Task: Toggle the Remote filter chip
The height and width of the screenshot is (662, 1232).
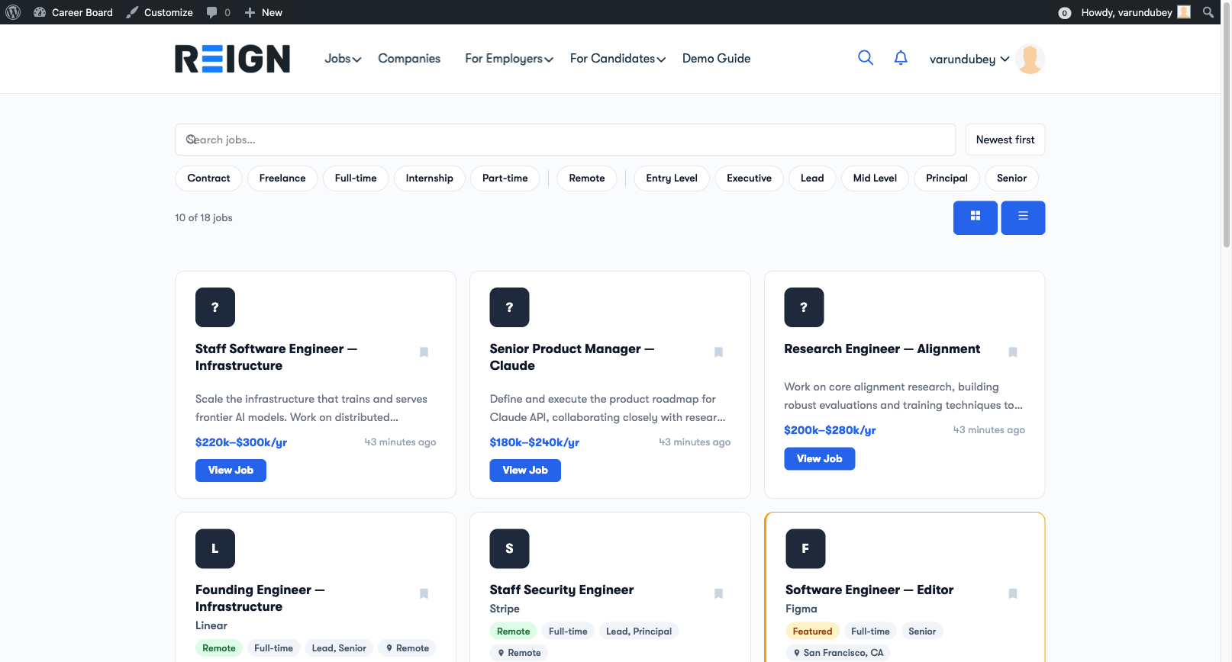Action: 587,178
